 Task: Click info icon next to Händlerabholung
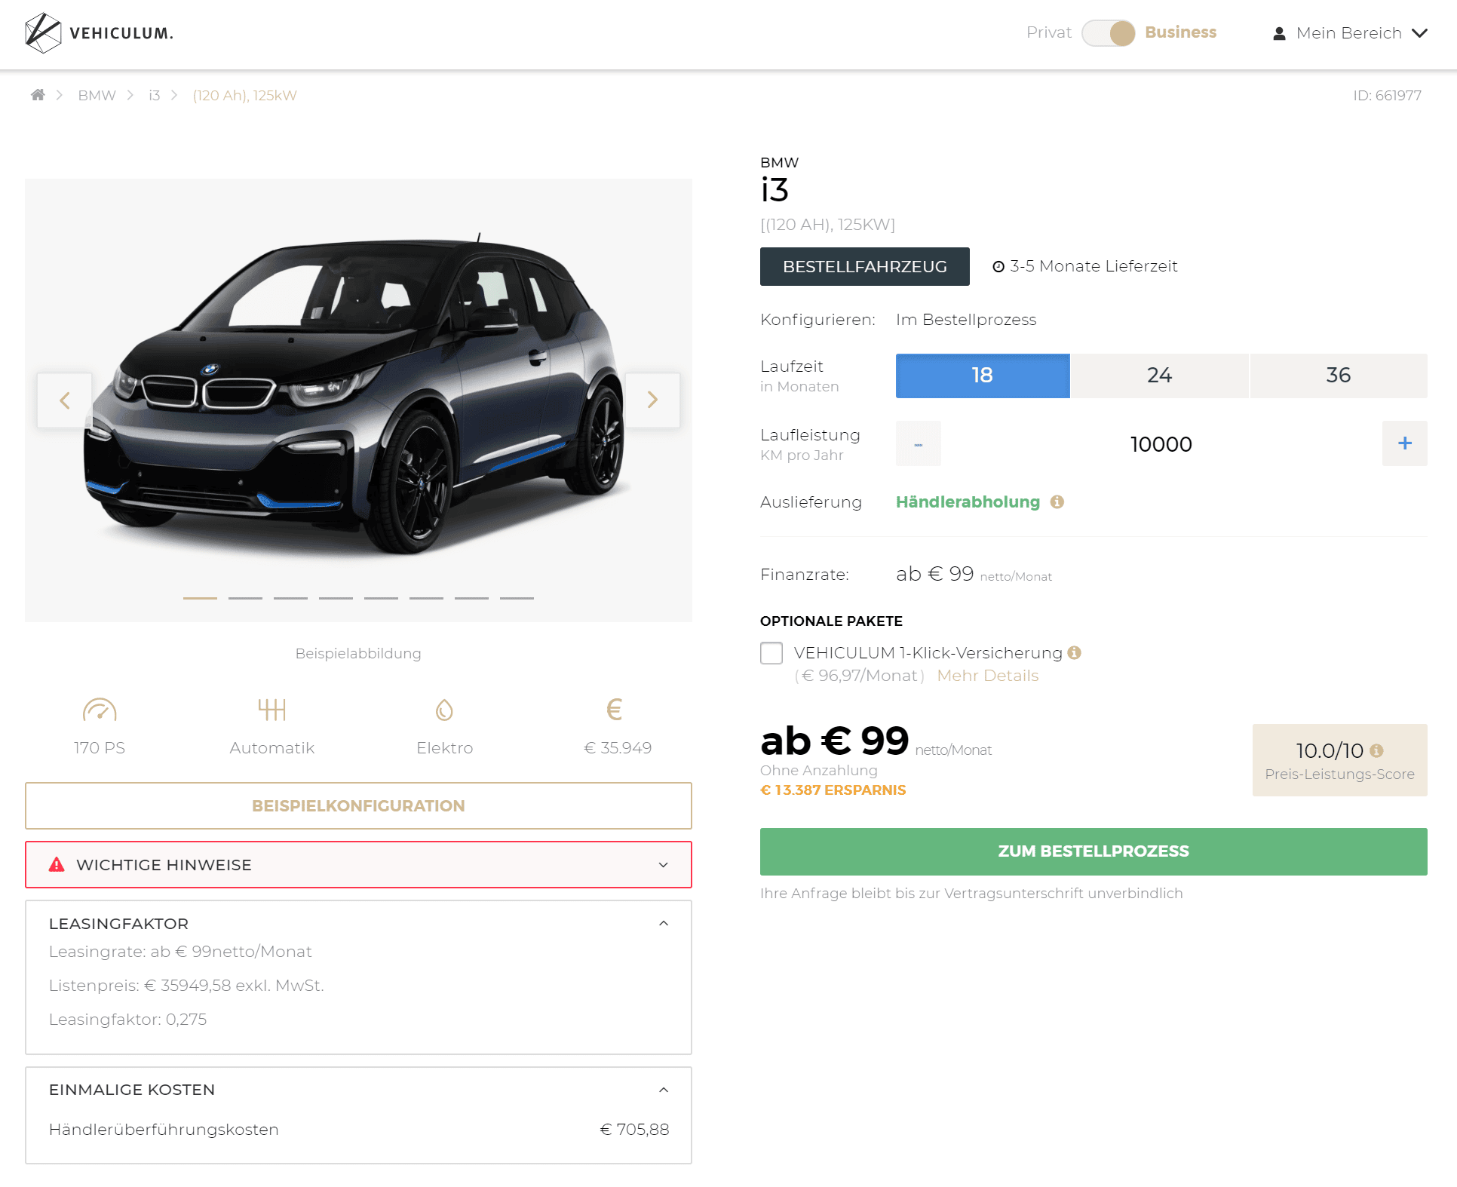[x=1057, y=501]
